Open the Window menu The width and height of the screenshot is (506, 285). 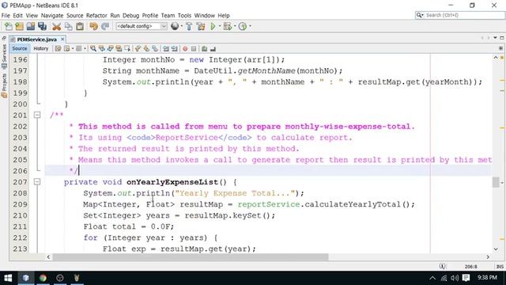(x=204, y=16)
